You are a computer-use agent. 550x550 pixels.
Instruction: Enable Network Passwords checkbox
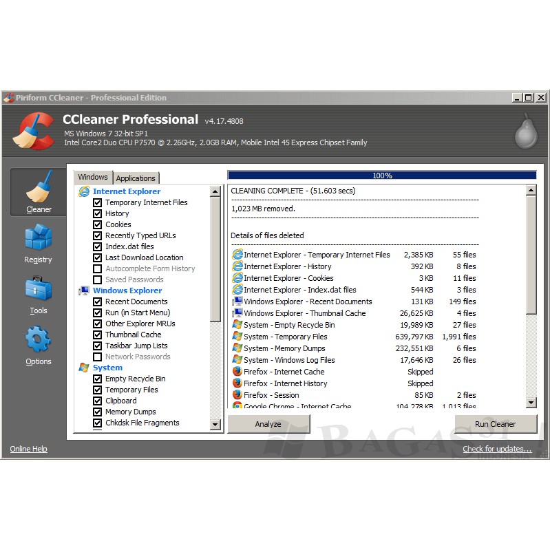(x=98, y=357)
